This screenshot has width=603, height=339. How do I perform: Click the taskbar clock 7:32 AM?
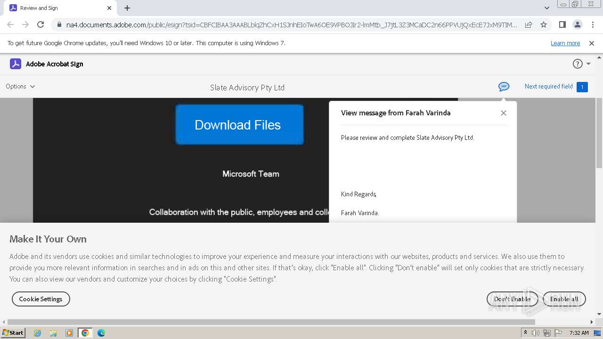coord(579,333)
